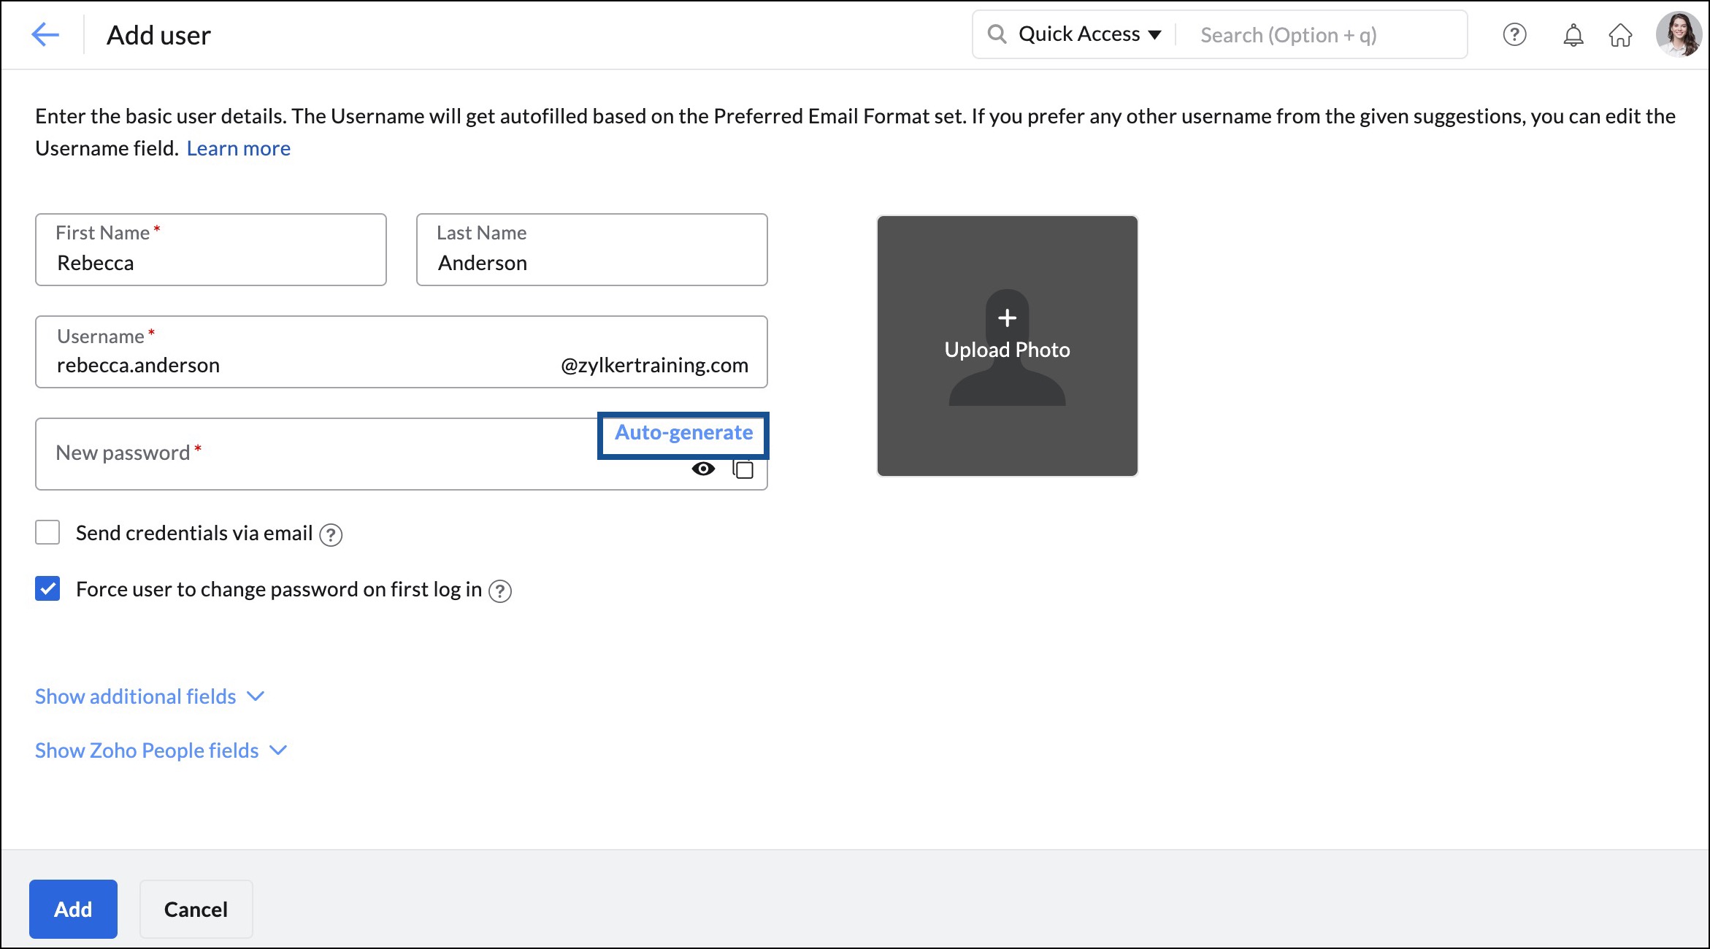Click the user profile avatar icon
1710x949 pixels.
click(x=1679, y=34)
